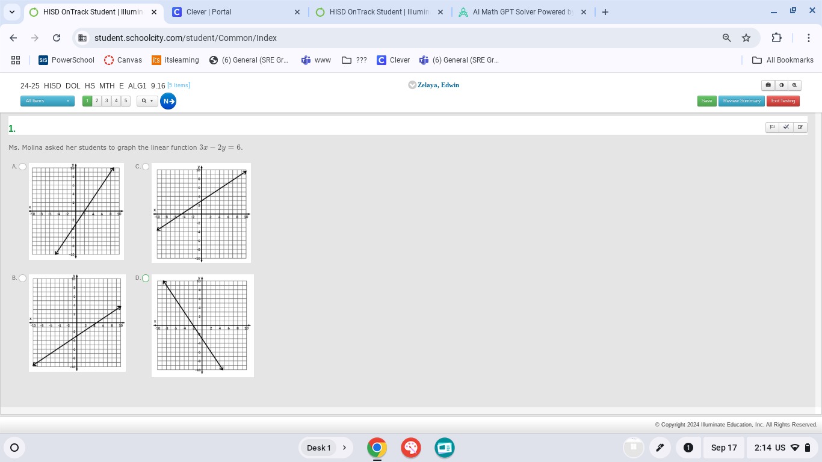Switch to second HISD OnTrack Student tab
The width and height of the screenshot is (822, 462).
tap(380, 12)
